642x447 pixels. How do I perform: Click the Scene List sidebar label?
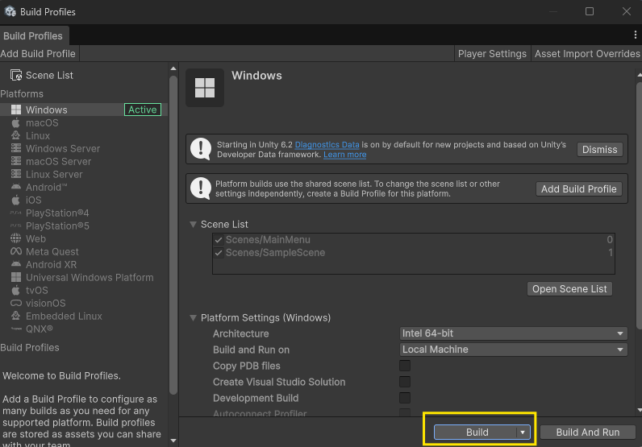click(49, 75)
